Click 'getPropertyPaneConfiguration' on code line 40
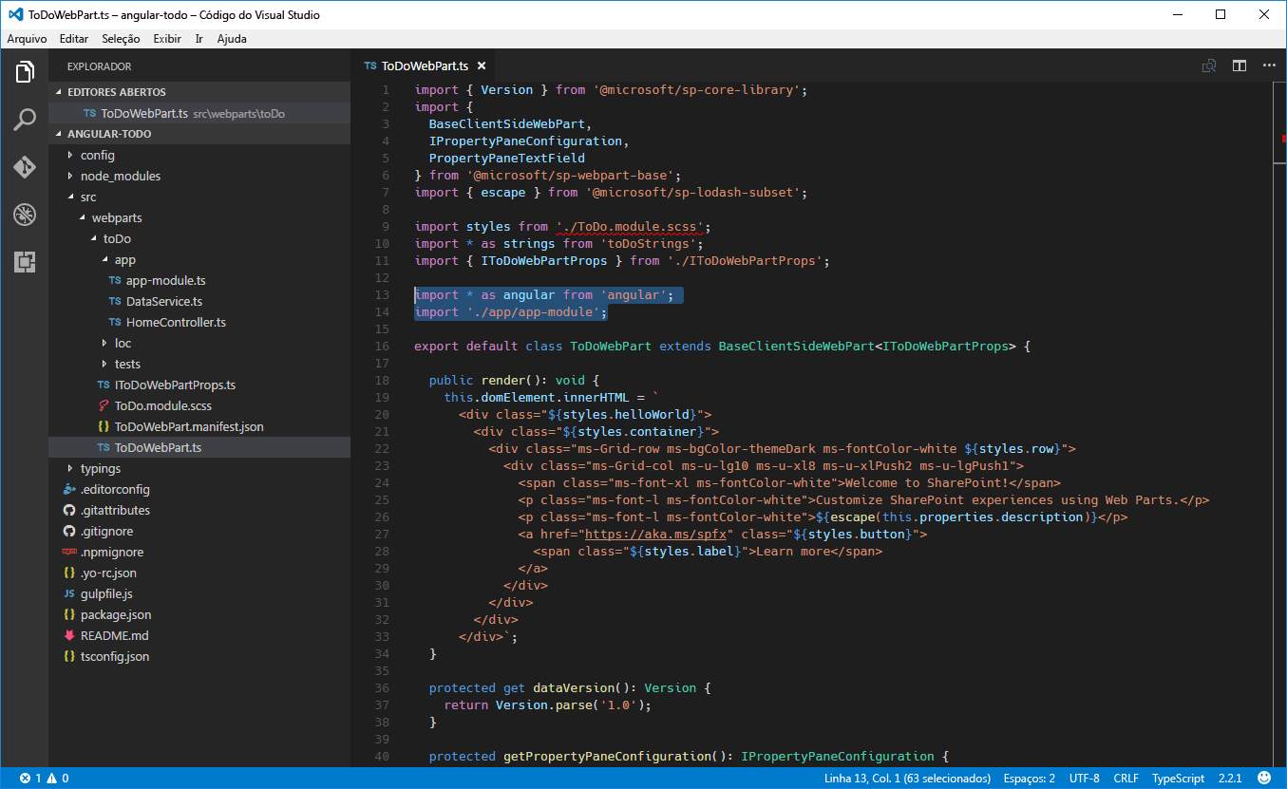Viewport: 1287px width, 789px height. click(608, 756)
